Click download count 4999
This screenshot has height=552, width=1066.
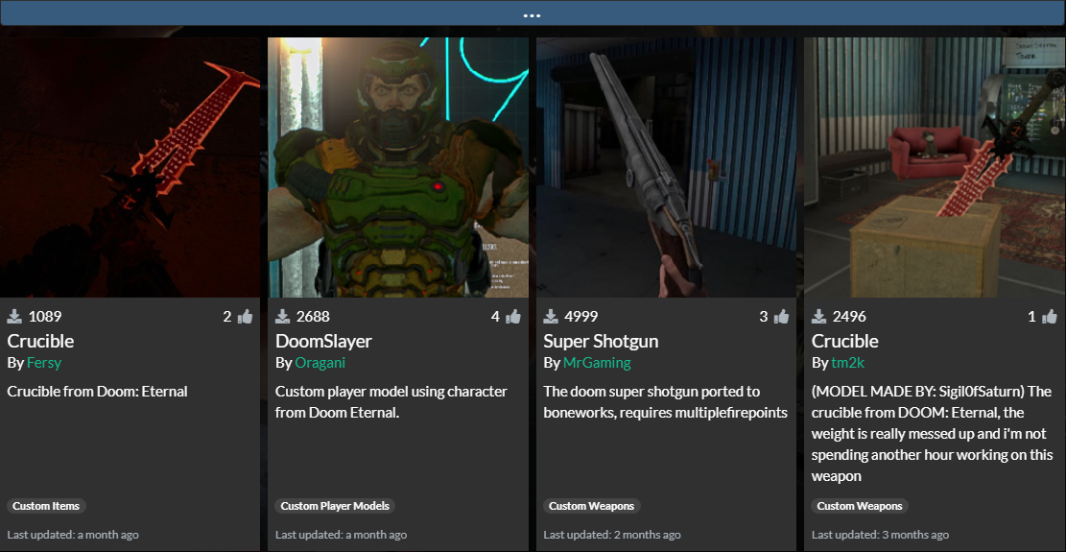[581, 316]
